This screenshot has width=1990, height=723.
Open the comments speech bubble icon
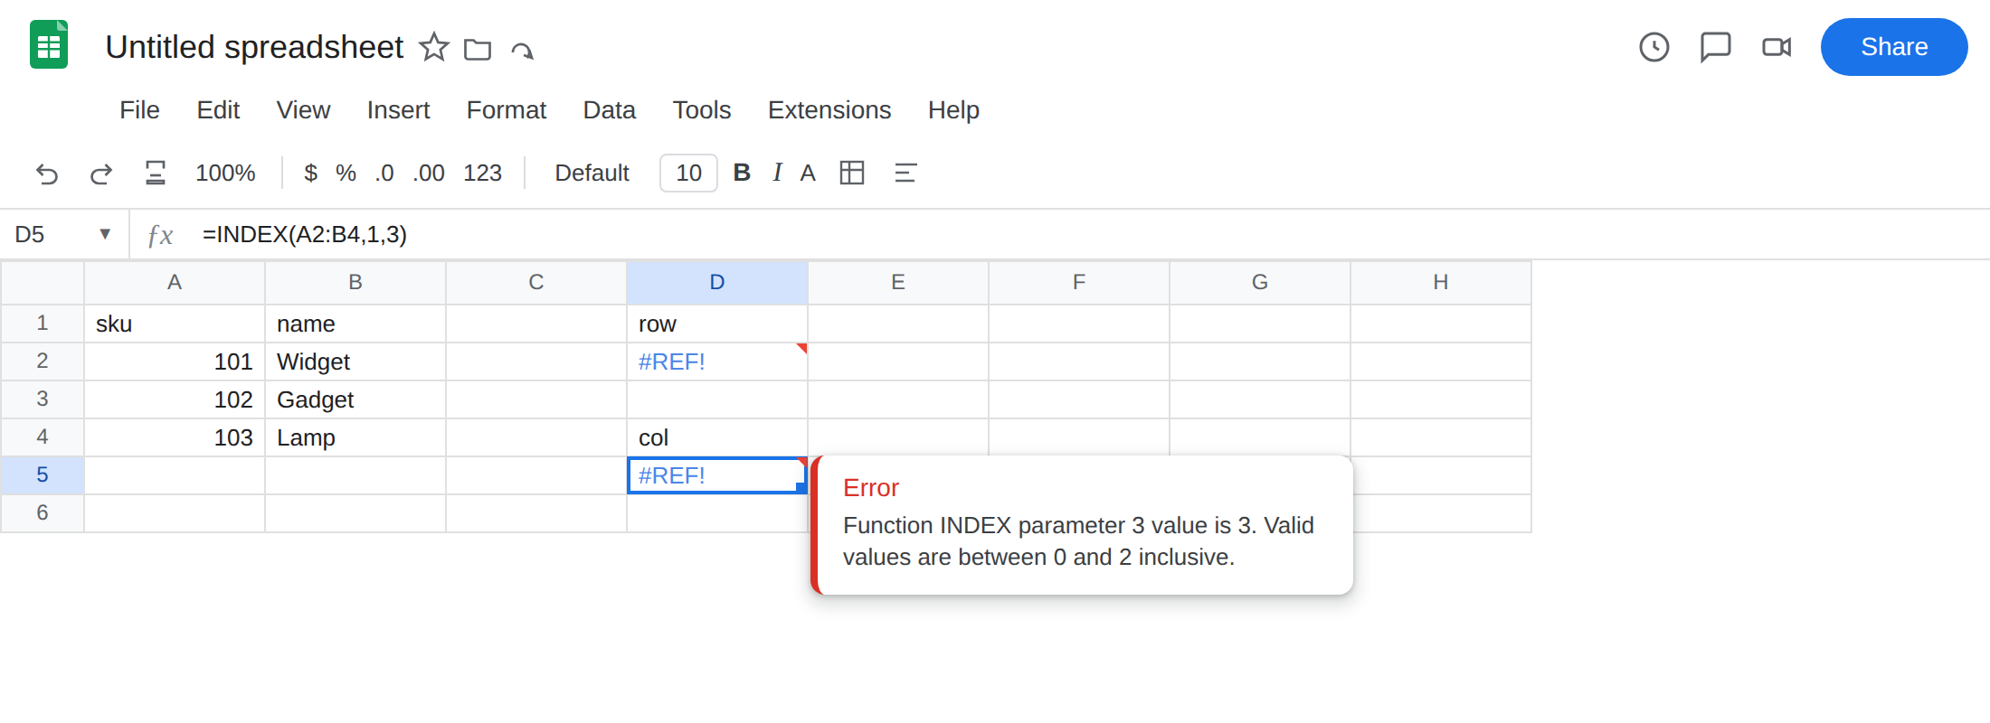click(x=1715, y=47)
